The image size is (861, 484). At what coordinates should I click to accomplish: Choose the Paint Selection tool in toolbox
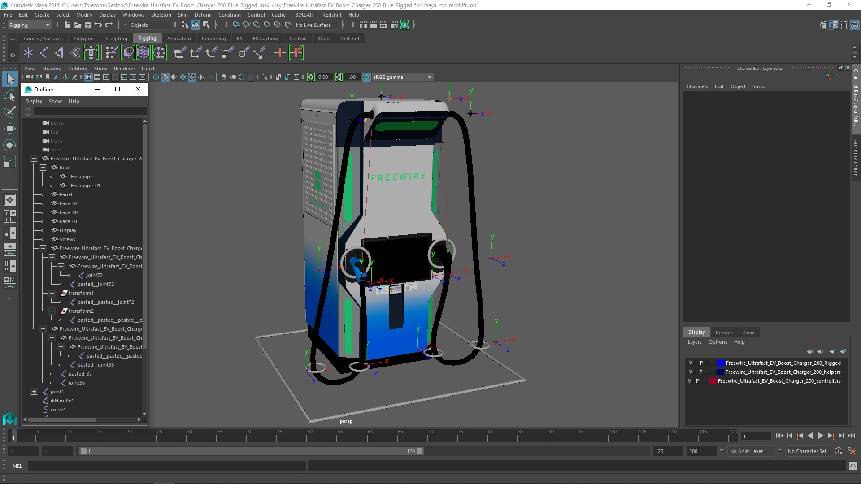pyautogui.click(x=10, y=112)
